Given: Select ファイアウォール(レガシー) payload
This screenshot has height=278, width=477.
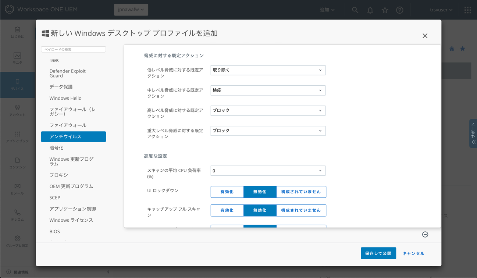Looking at the screenshot, I should tap(73, 112).
